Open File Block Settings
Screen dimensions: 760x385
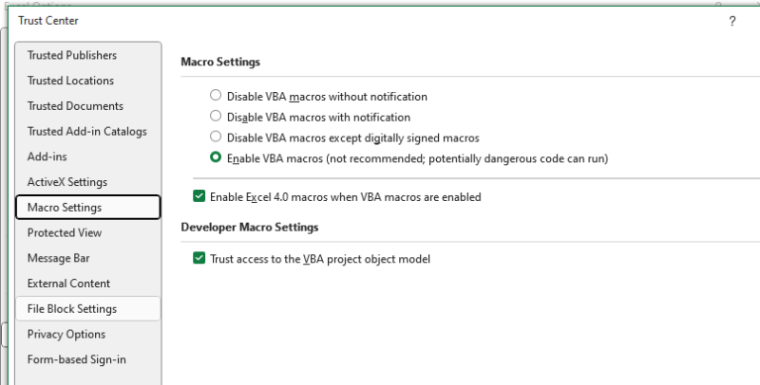click(72, 309)
